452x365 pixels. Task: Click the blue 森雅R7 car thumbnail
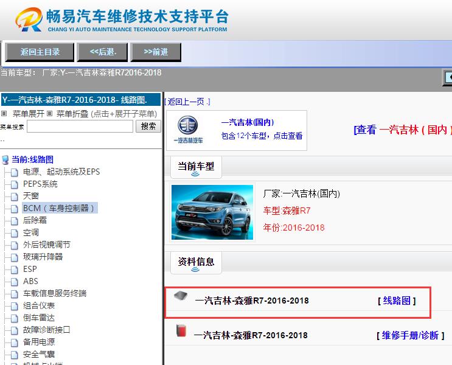point(212,212)
